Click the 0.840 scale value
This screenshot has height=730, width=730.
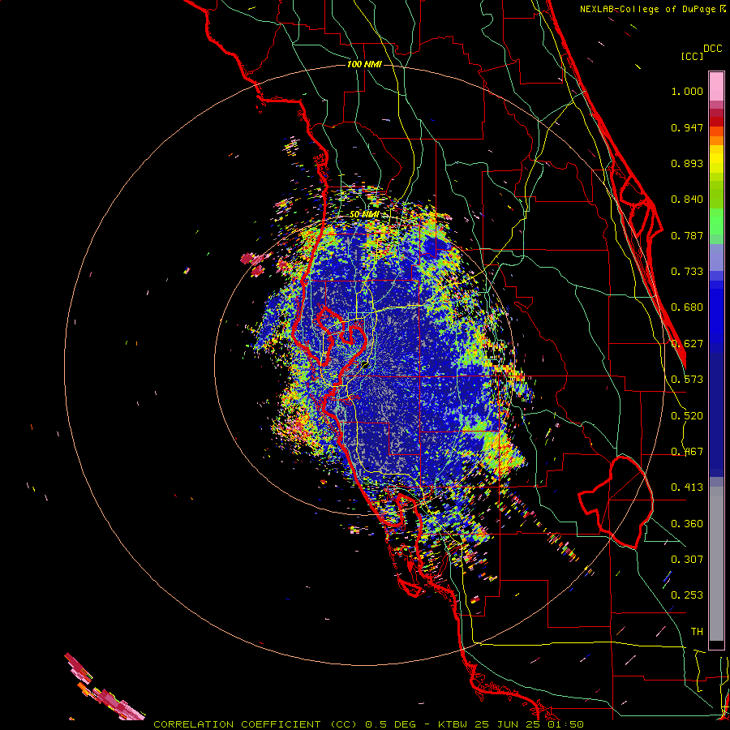pos(687,200)
